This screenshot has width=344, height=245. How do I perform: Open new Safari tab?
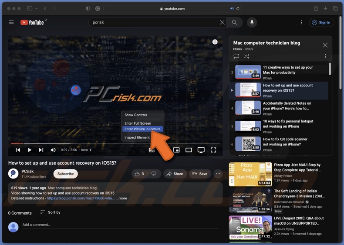tap(325, 9)
